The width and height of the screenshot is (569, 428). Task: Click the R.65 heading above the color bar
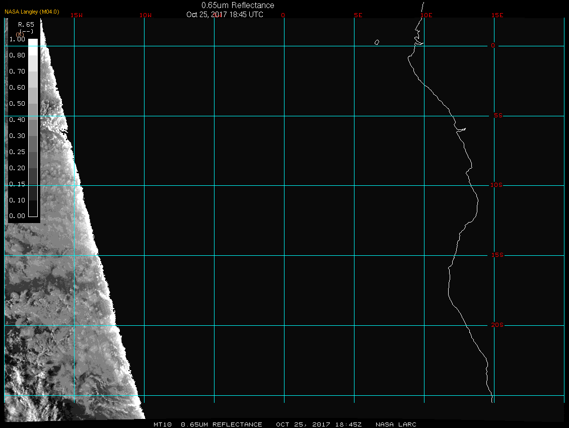[x=26, y=24]
